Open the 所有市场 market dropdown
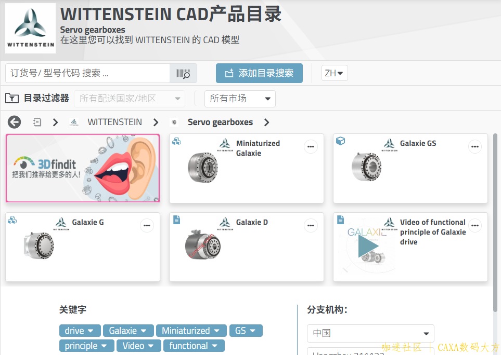This screenshot has height=355, width=501. (x=240, y=99)
